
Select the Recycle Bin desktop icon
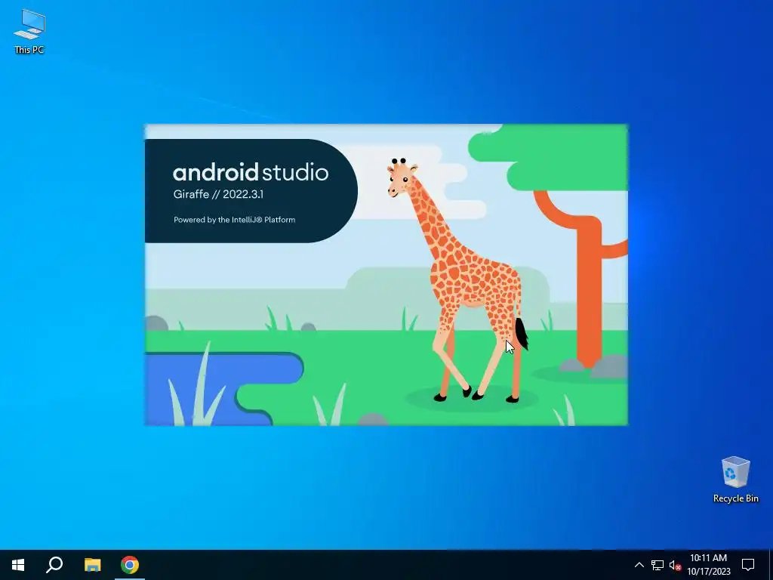pyautogui.click(x=735, y=480)
